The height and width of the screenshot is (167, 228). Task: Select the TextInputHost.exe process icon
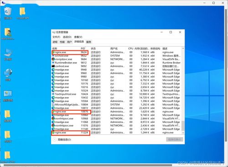(x=53, y=94)
